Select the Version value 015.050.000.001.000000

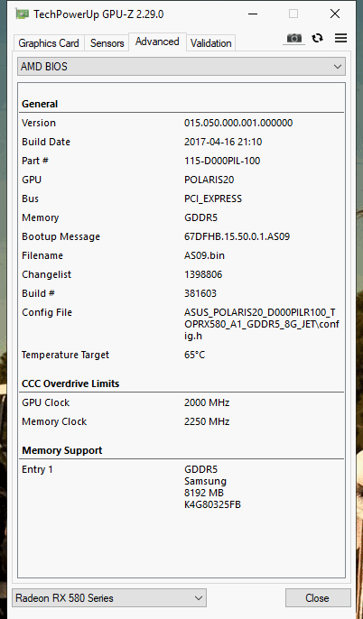(238, 123)
